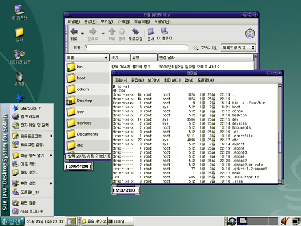Select the dev folder row
This screenshot has width=301, height=226.
click(88, 112)
